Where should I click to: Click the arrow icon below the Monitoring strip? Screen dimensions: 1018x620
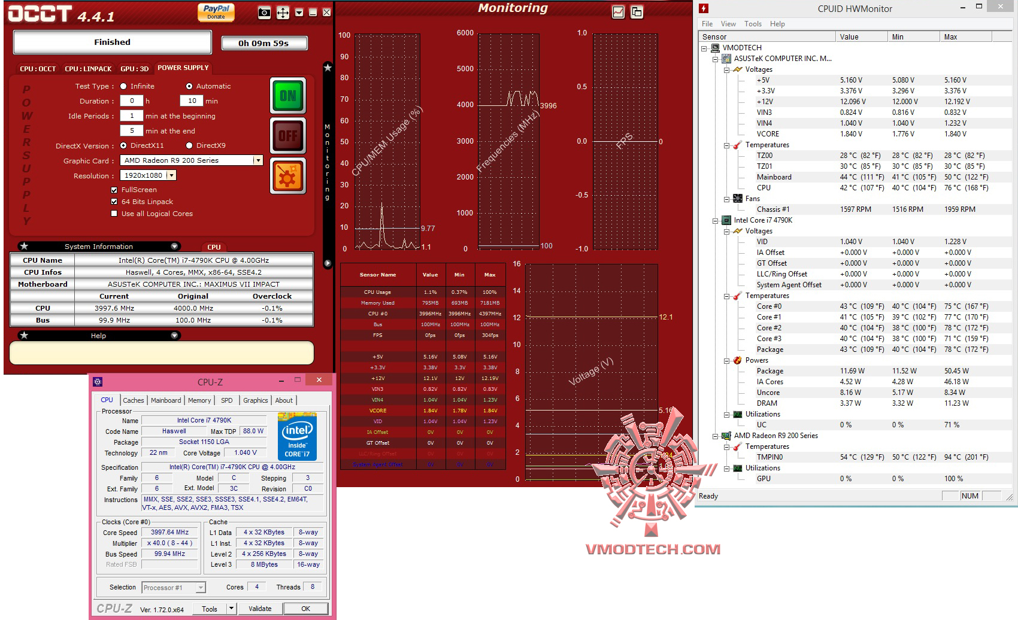point(328,263)
